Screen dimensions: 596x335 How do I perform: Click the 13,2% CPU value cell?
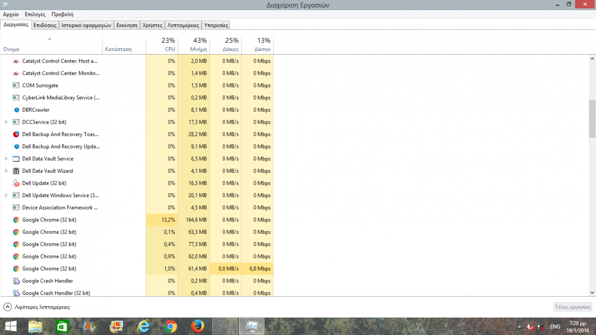[x=162, y=220]
